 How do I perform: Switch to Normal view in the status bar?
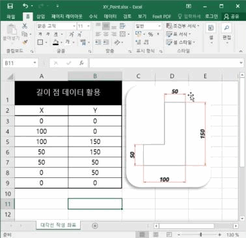(x=143, y=235)
